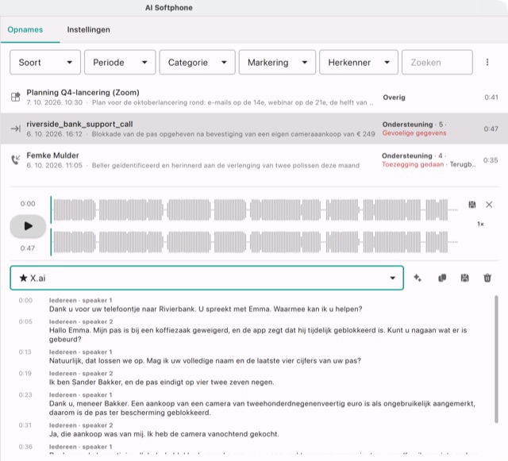
Task: Click the Overig category label
Action: [394, 97]
